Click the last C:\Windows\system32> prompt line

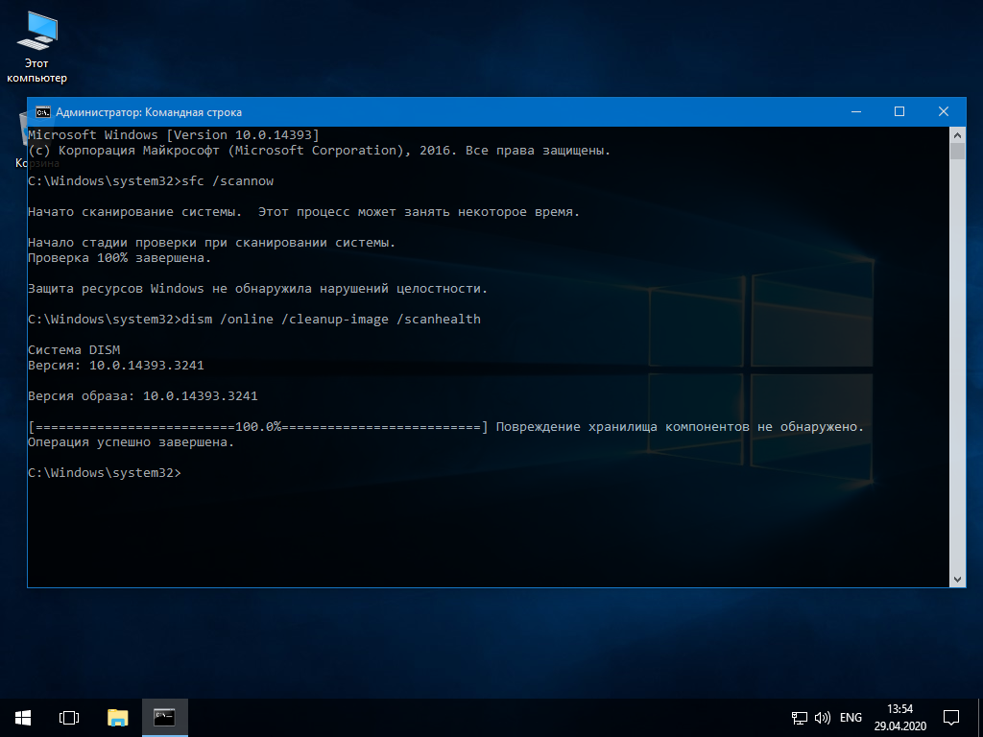pyautogui.click(x=105, y=473)
